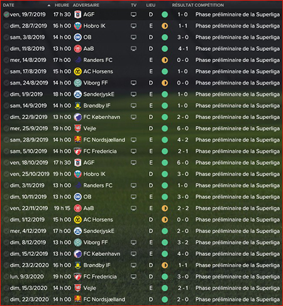
Task: Click the TV icon for the Viborg FF 8/12/2019 match
Action: coord(133,243)
